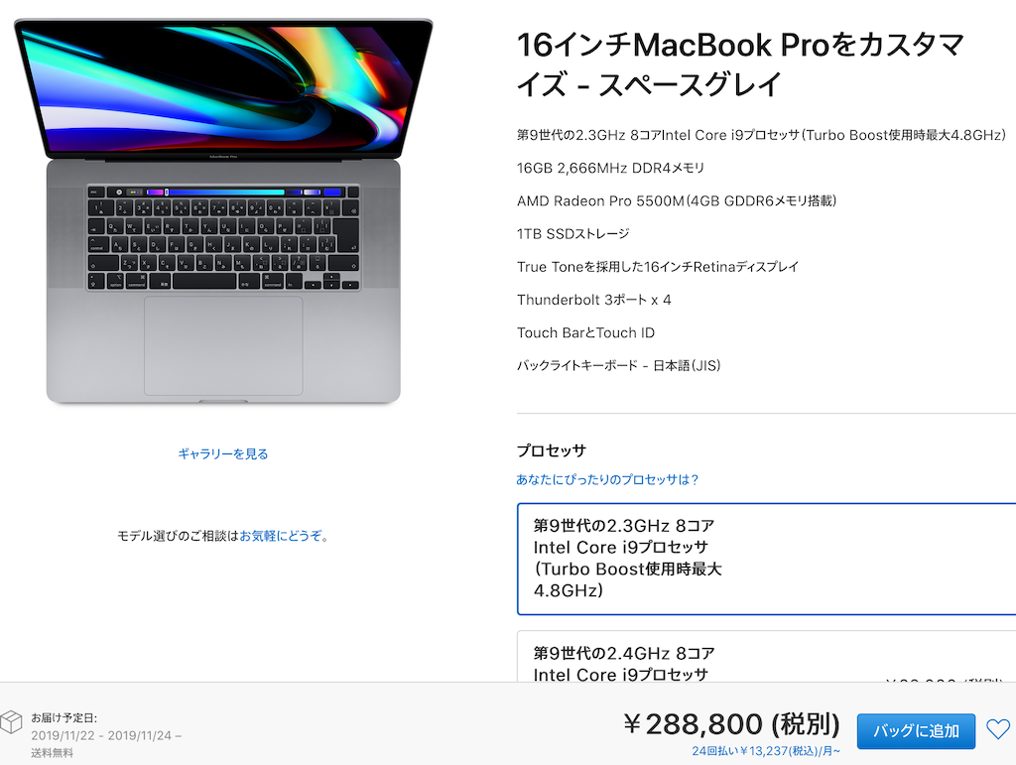Click the delivery box icon

click(10, 721)
